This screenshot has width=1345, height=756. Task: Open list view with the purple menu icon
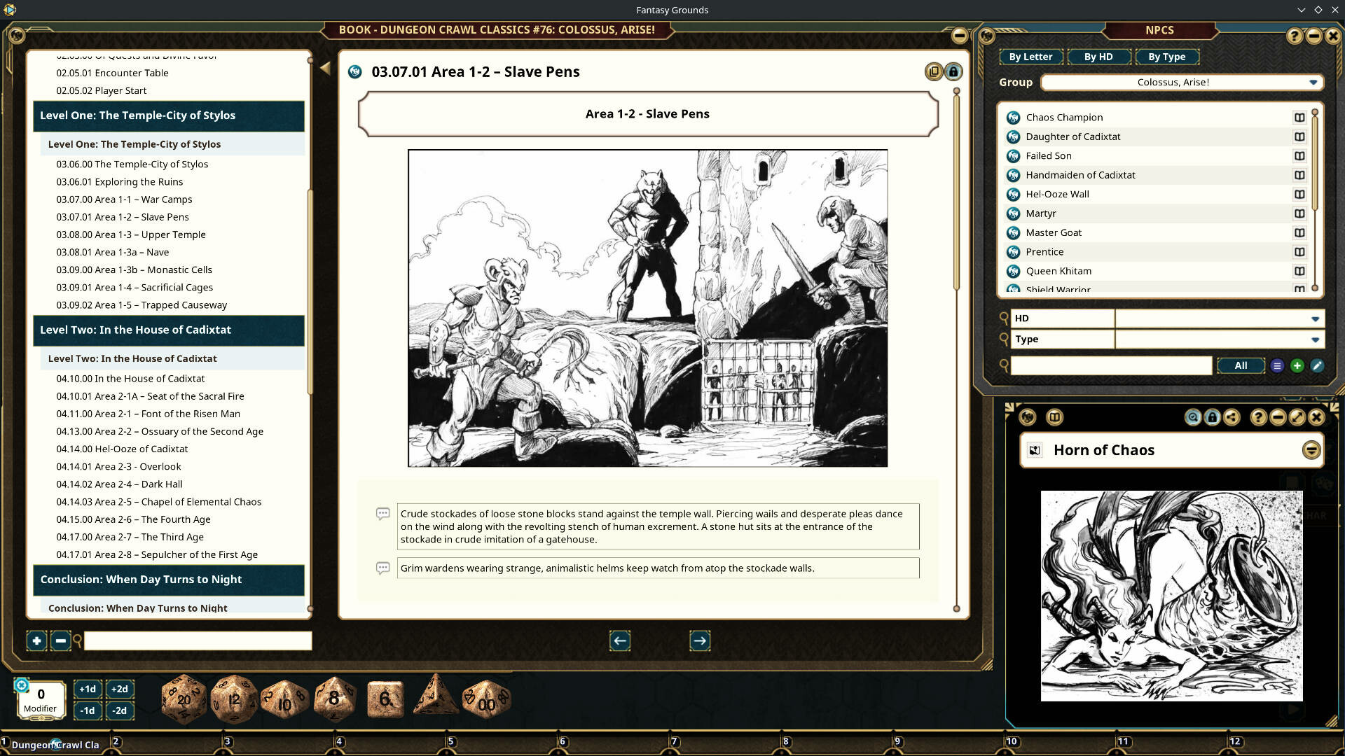tap(1276, 365)
